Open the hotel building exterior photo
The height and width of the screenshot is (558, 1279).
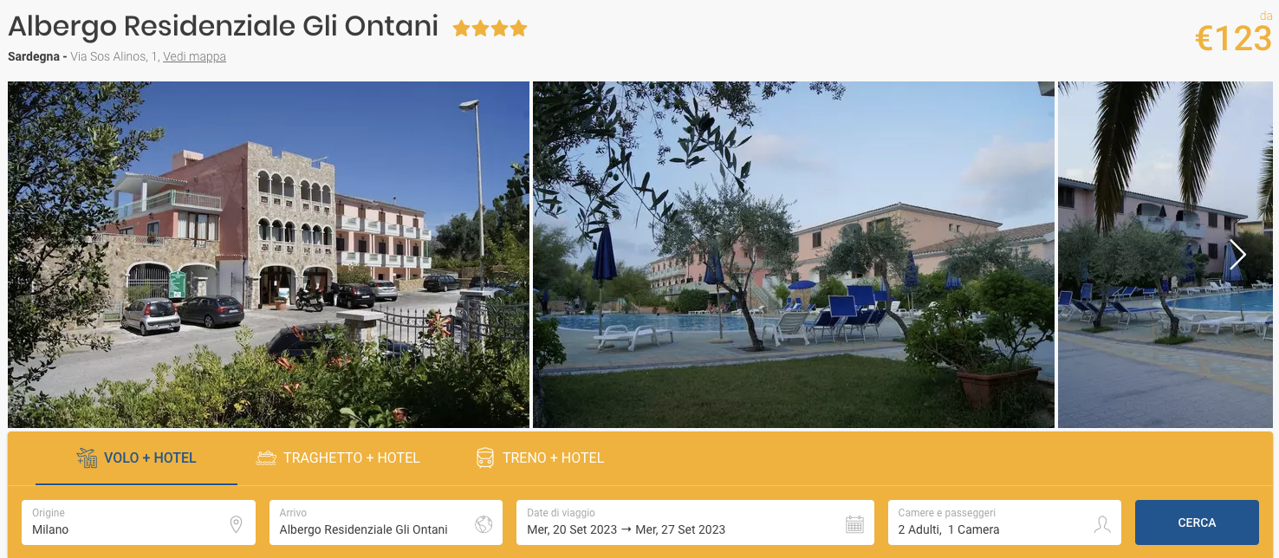(269, 255)
